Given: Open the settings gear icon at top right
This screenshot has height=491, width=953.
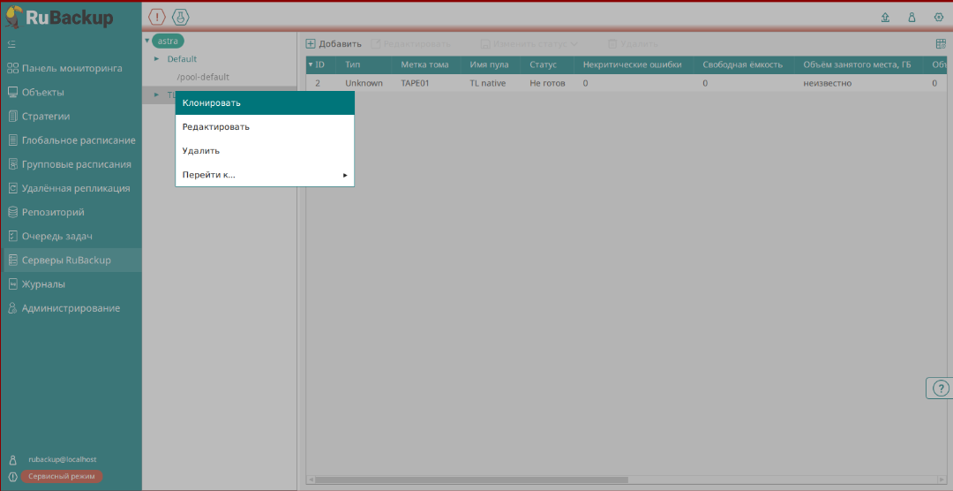Looking at the screenshot, I should tap(938, 18).
